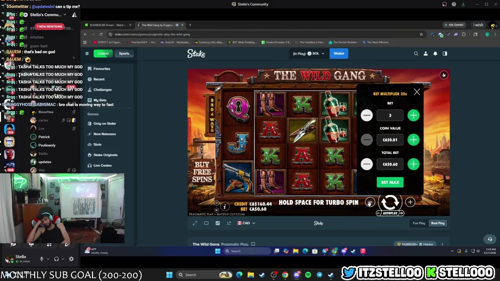Open My Bets in Stake sidebar
This screenshot has height=281, width=500.
(100, 100)
